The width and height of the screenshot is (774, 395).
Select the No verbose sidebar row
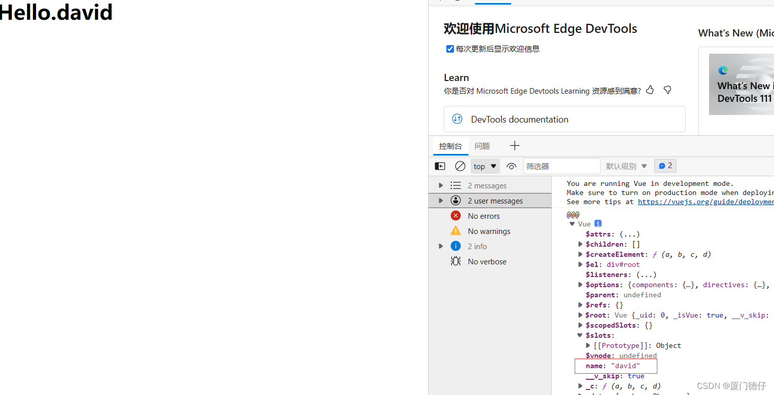tap(490, 261)
